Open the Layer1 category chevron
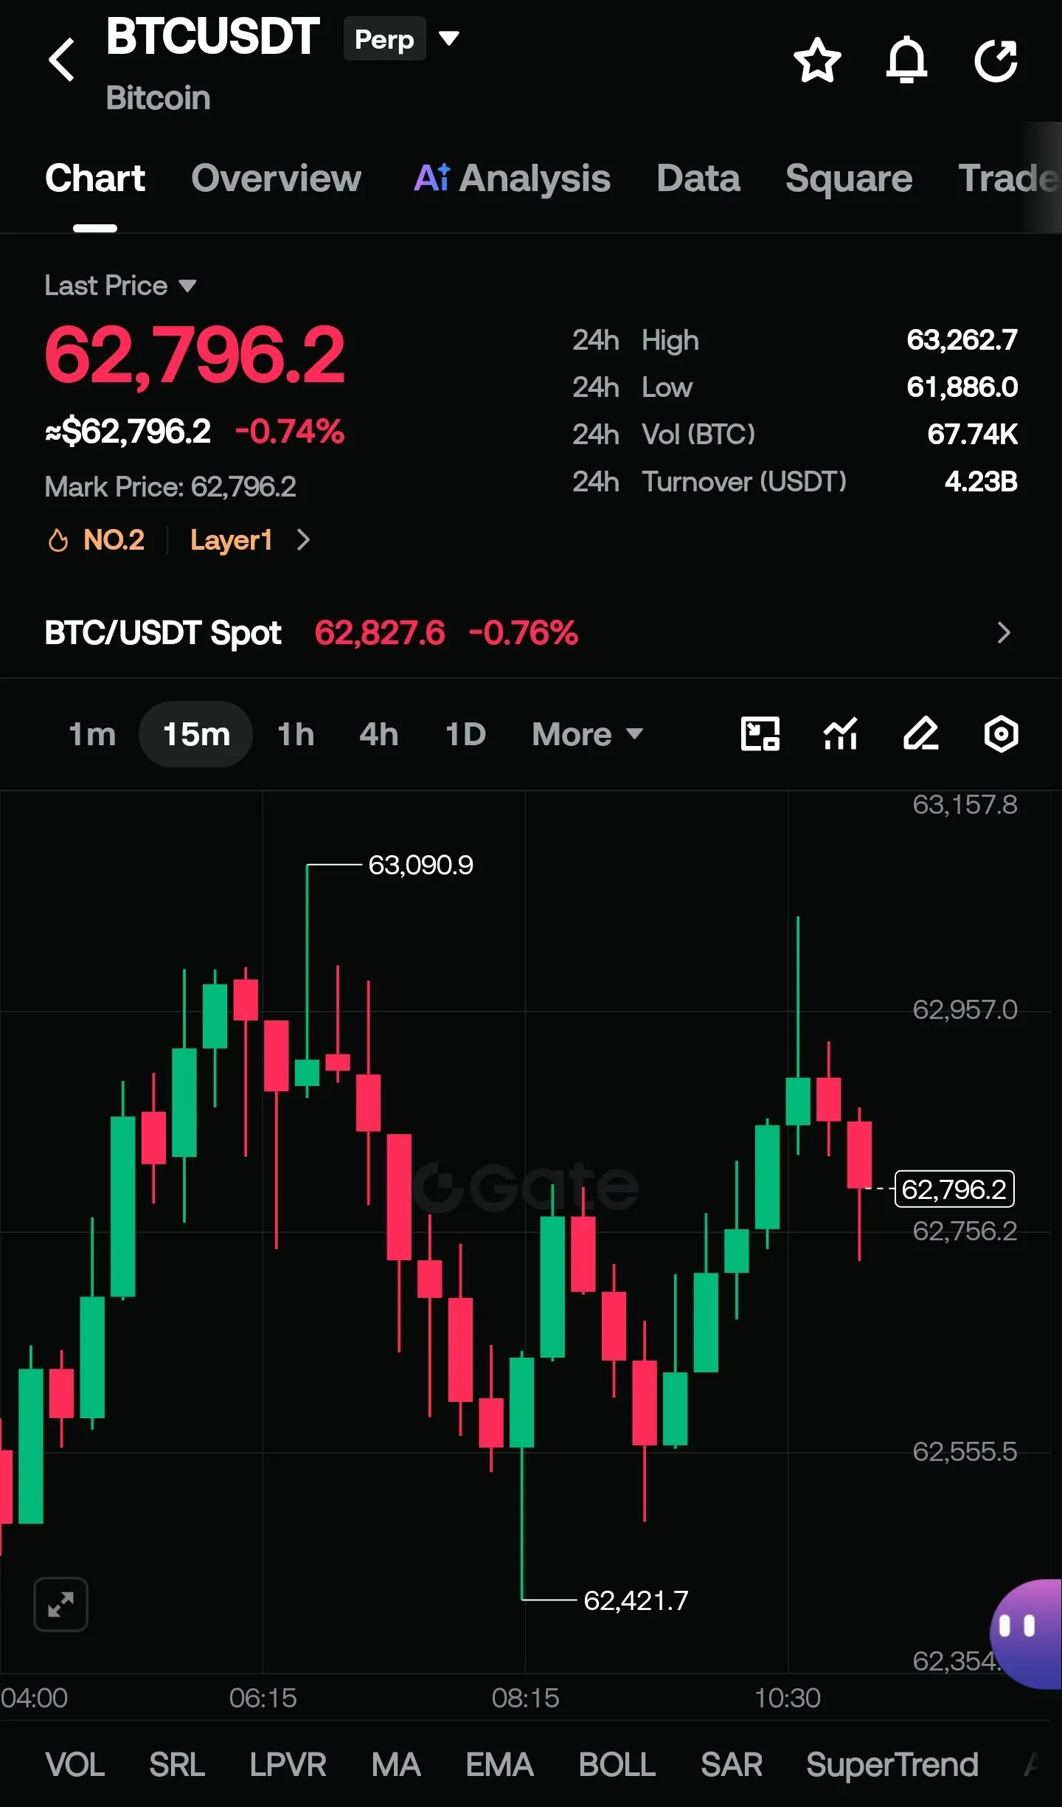Screen dimensions: 1062x1807 pos(303,540)
